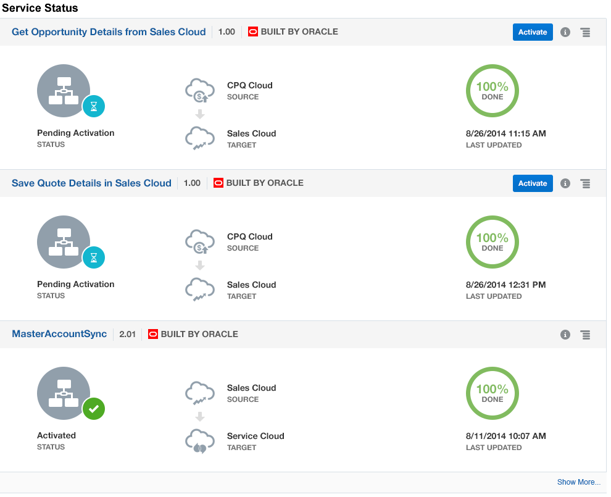
Task: Click info icon for MasterAccountSync
Action: click(565, 335)
